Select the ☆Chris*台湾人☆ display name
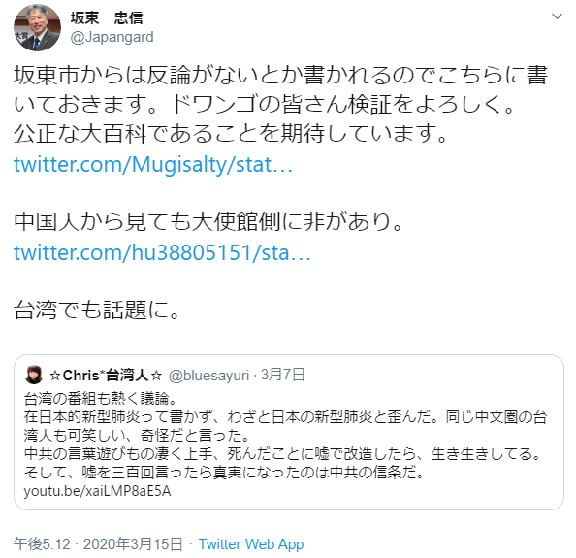576x558 pixels. 106,376
